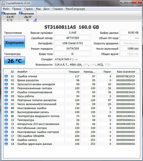Viewport: 143px width, 161px height.
Task: Open the Диск menu
Action: 47,9
